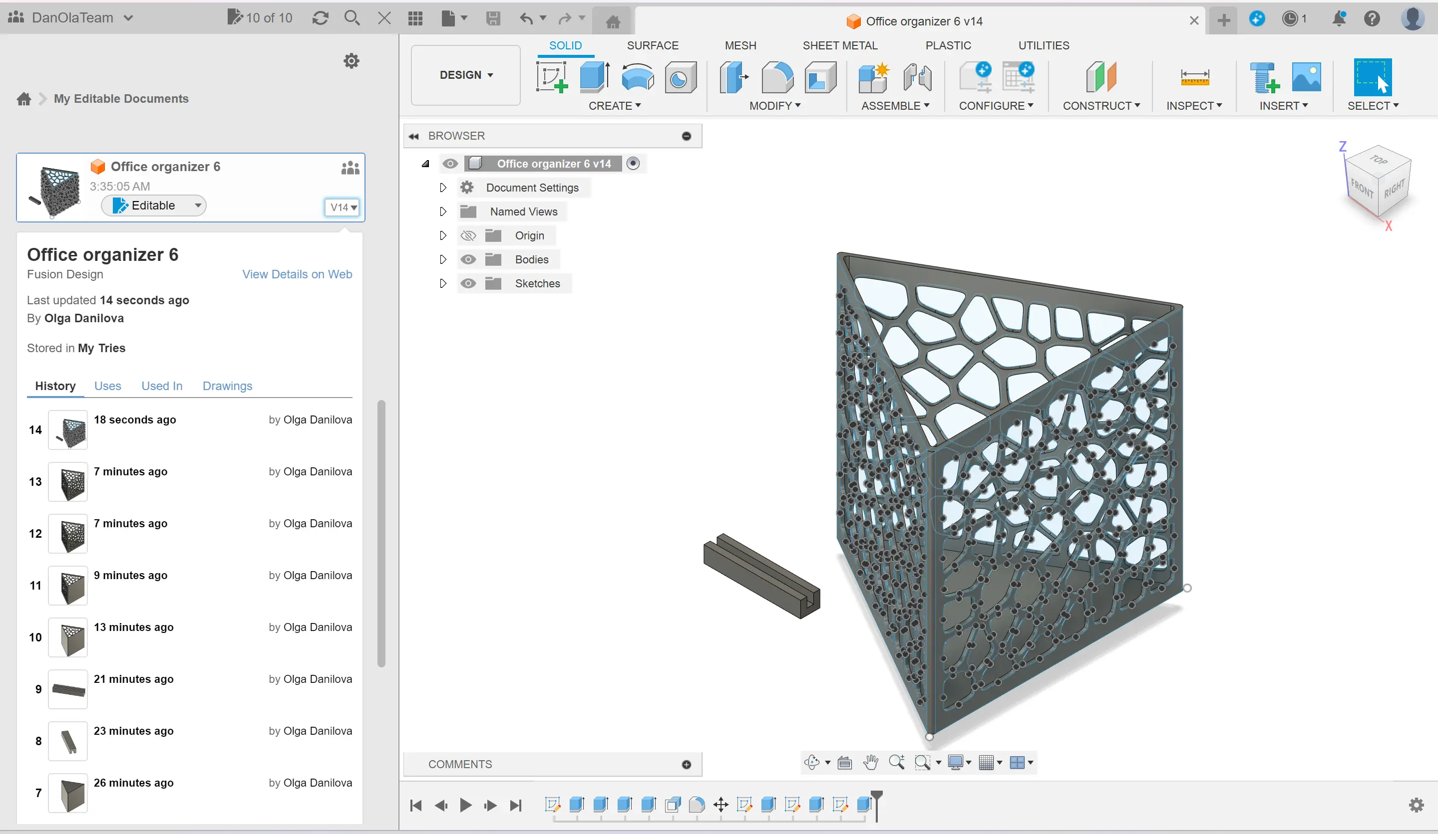Click the New Component icon
1438x834 pixels.
pos(874,76)
